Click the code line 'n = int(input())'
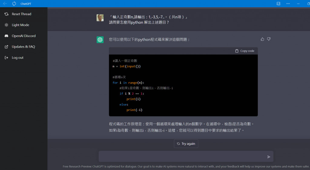 pyautogui.click(x=127, y=66)
